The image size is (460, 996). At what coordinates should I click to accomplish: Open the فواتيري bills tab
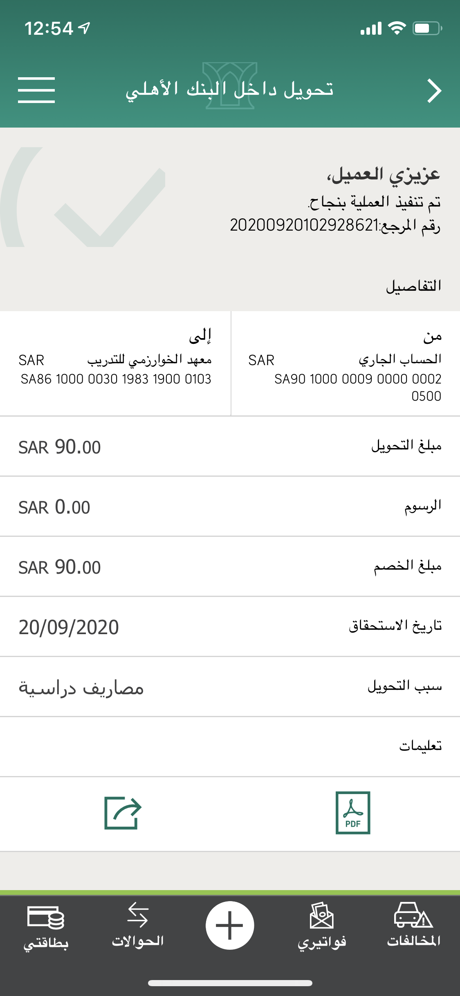pyautogui.click(x=322, y=927)
